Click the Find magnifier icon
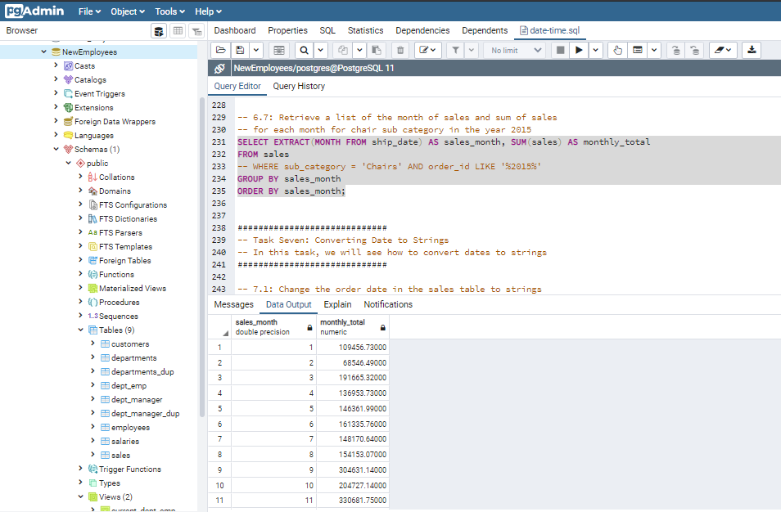This screenshot has height=512, width=781. click(x=304, y=50)
